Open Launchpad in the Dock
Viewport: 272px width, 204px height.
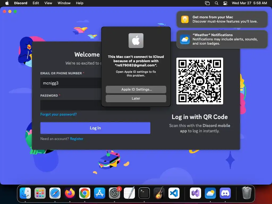click(x=40, y=193)
